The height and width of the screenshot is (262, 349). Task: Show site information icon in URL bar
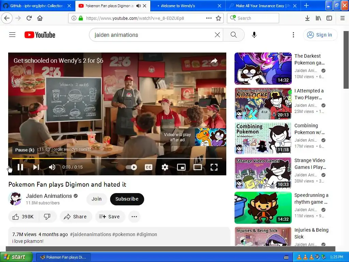74,18
